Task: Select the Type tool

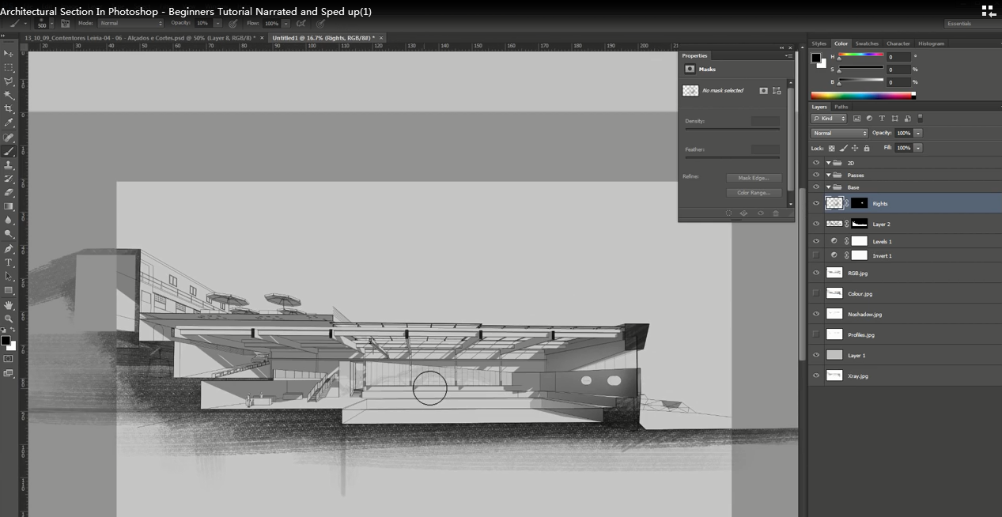Action: point(9,262)
